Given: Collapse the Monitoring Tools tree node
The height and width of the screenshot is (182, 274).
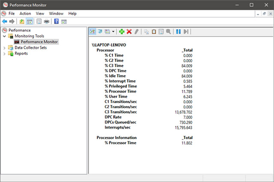Looking at the screenshot, I should point(5,36).
